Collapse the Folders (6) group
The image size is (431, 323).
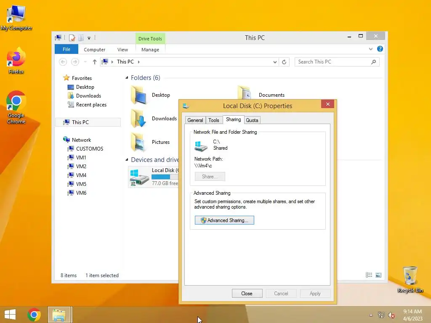coord(127,78)
